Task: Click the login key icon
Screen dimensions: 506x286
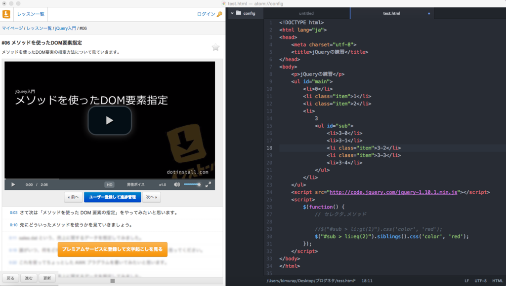Action: 219,14
